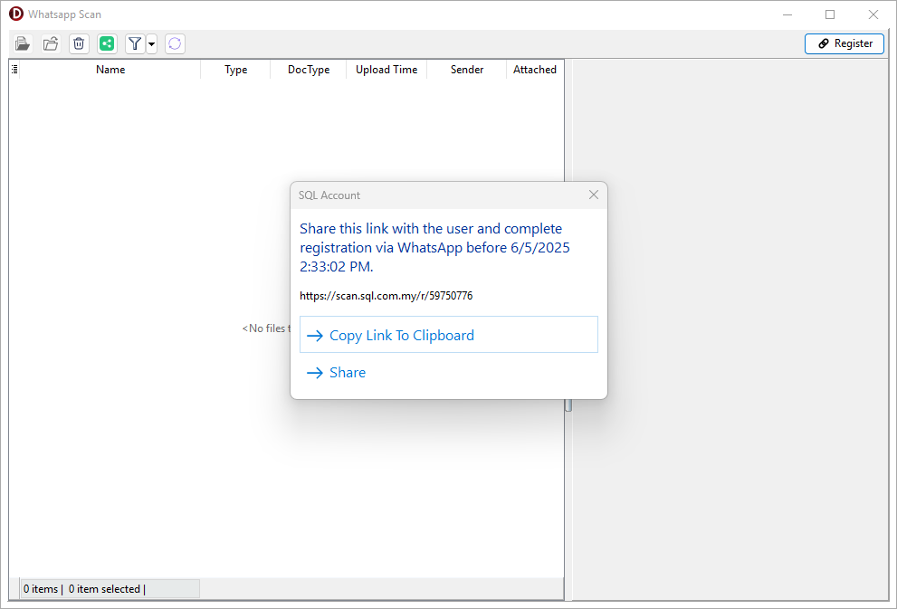Screen dimensions: 897x609
Task: Close the Whatsapp Scan window
Action: pyautogui.click(x=873, y=14)
